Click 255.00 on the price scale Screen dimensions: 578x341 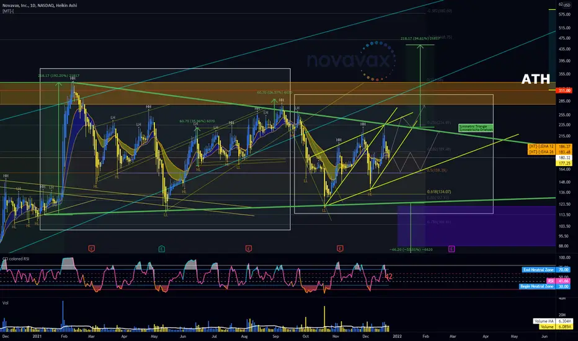point(564,115)
